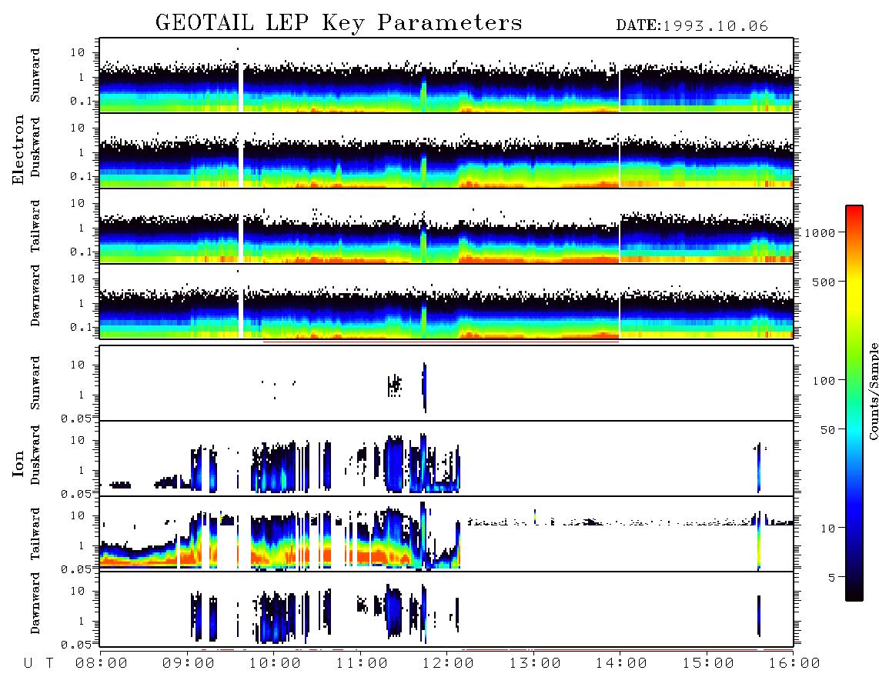
Task: Click the 08:00 time tick label
Action: point(101,663)
